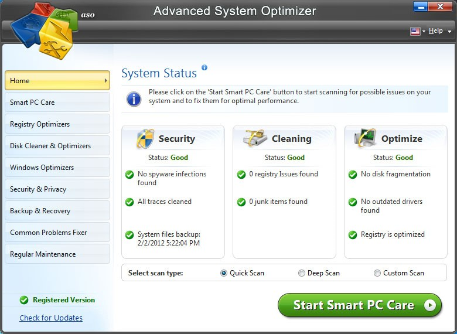The width and height of the screenshot is (457, 334).
Task: Click the 'Select scan type:' label
Action: (156, 273)
